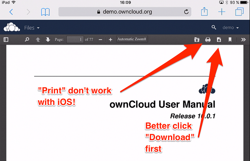This screenshot has height=161, width=250.
Task: Reload the page with the refresh icon
Action: tap(186, 12)
